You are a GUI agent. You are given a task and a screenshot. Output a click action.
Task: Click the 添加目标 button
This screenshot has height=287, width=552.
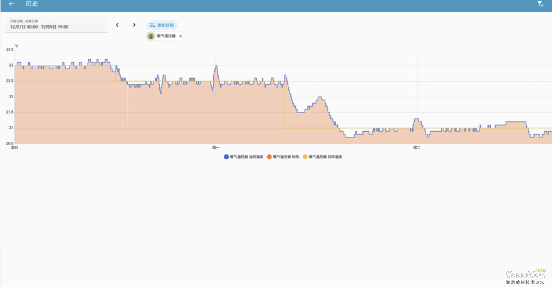coord(162,25)
